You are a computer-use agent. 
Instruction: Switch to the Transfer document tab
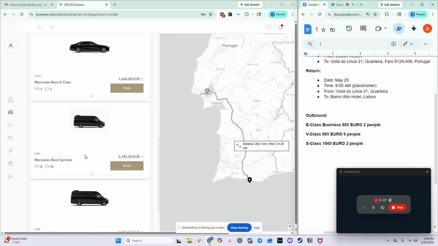pos(314,5)
